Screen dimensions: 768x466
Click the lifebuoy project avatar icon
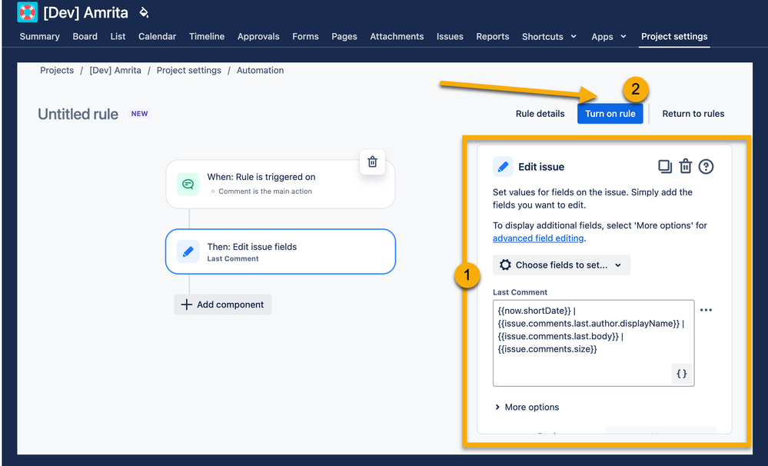pyautogui.click(x=27, y=12)
